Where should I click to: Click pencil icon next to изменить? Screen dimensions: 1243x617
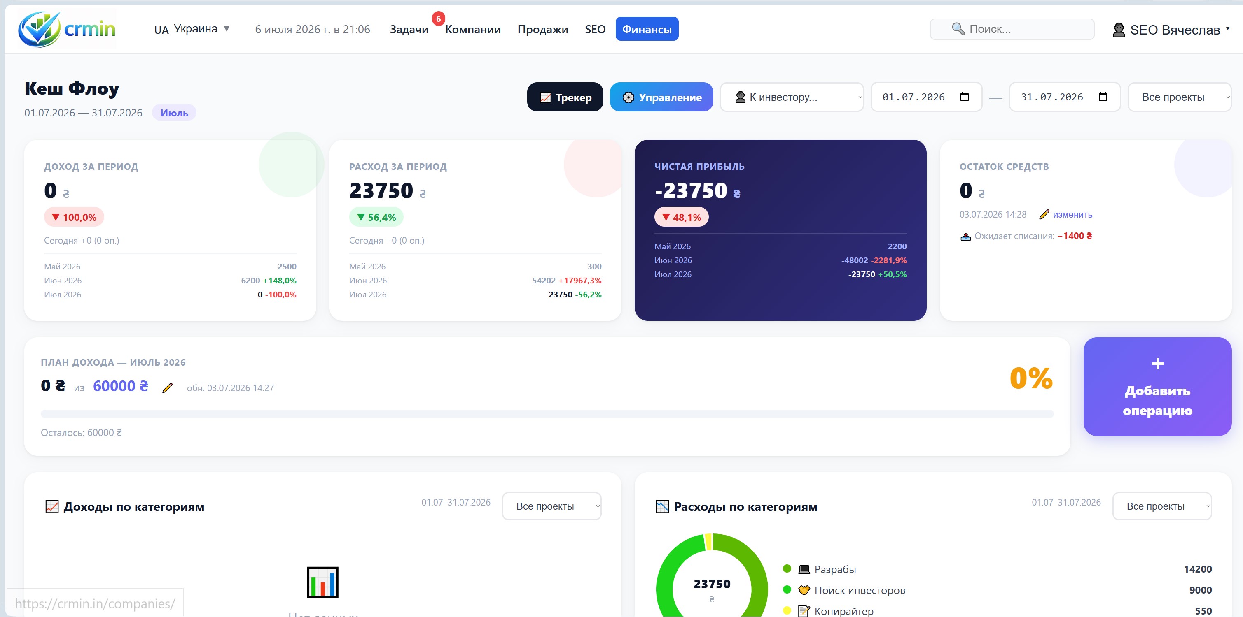point(1044,214)
